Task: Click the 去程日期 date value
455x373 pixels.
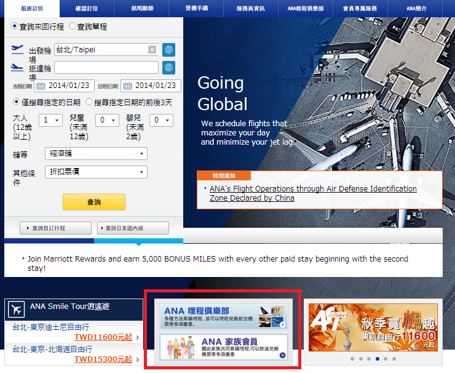Action: (69, 86)
